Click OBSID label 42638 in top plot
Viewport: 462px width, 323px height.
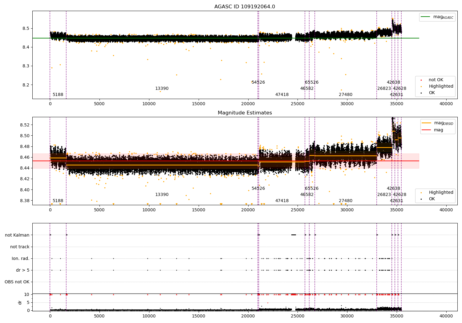(x=393, y=82)
